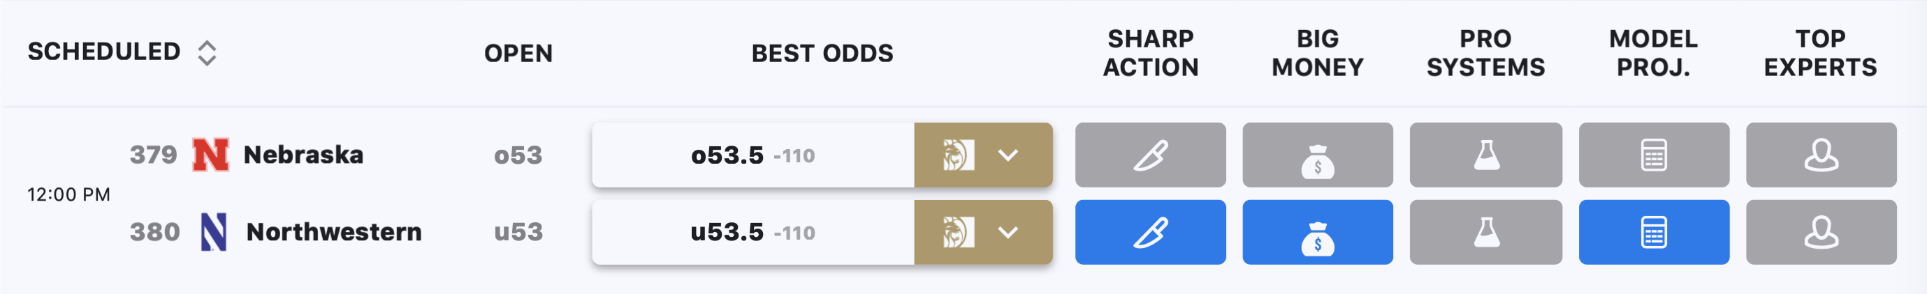The height and width of the screenshot is (294, 1927).
Task: Open the Nebraska team name link
Action: (x=304, y=155)
